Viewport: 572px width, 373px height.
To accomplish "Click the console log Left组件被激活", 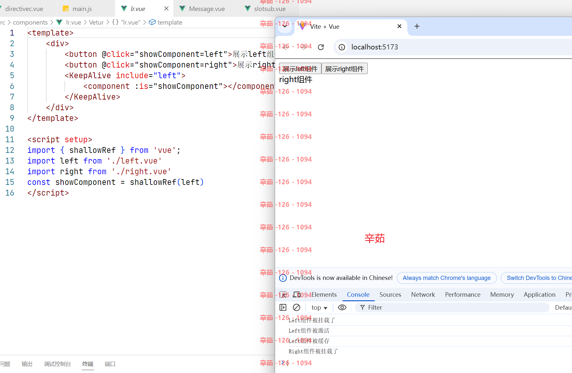I will pyautogui.click(x=309, y=331).
